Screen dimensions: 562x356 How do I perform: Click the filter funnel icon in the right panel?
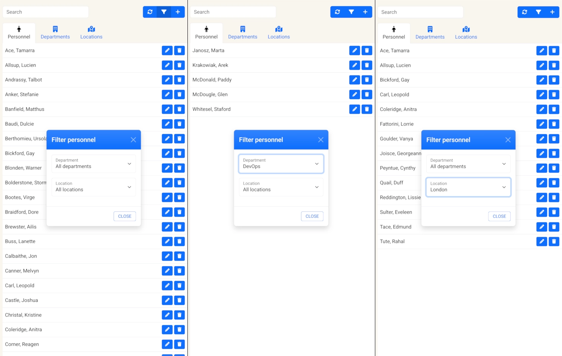coord(538,12)
